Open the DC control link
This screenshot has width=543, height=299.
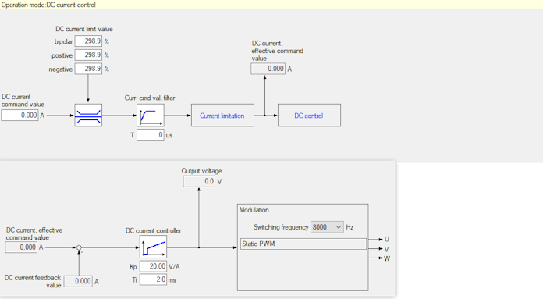308,116
